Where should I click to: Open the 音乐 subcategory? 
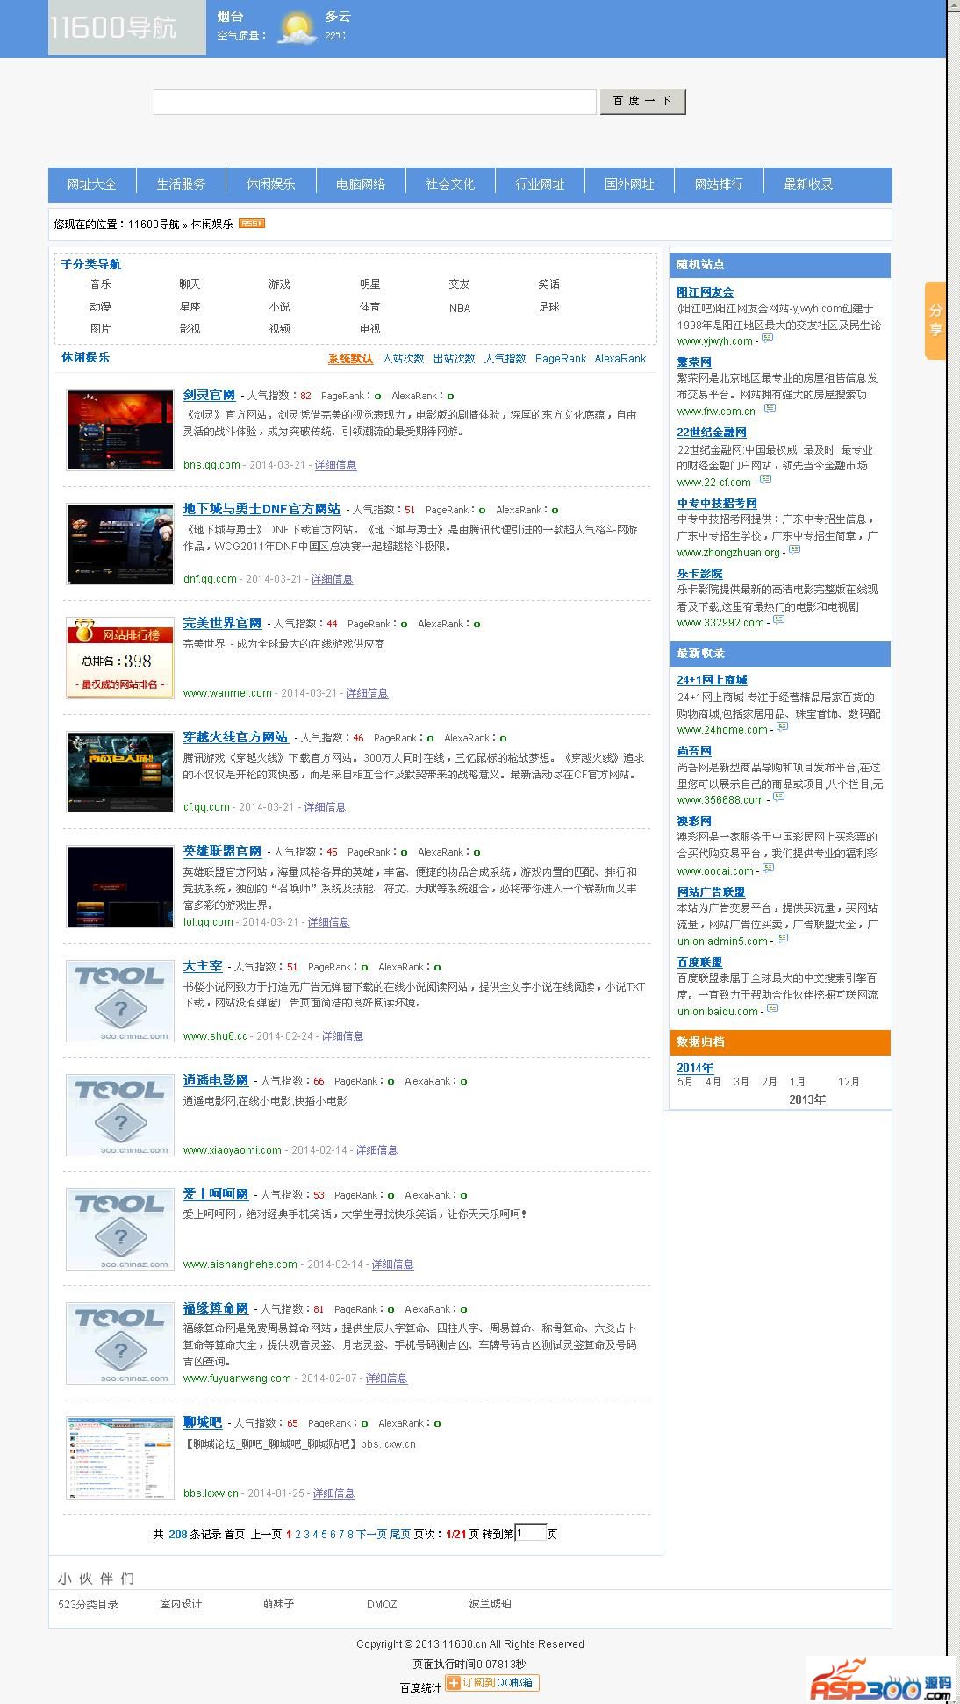[x=101, y=284]
